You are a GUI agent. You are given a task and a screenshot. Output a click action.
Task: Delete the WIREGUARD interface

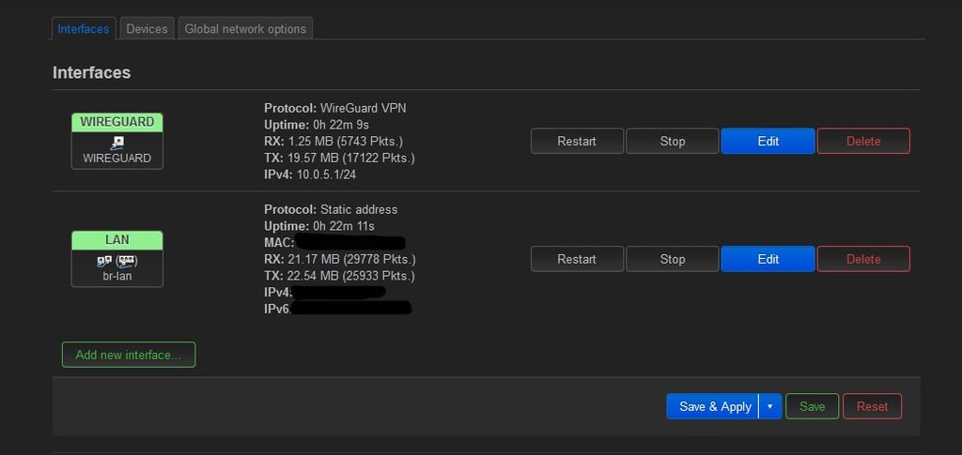pyautogui.click(x=863, y=142)
